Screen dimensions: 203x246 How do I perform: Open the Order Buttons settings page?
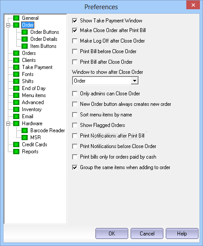[45, 32]
